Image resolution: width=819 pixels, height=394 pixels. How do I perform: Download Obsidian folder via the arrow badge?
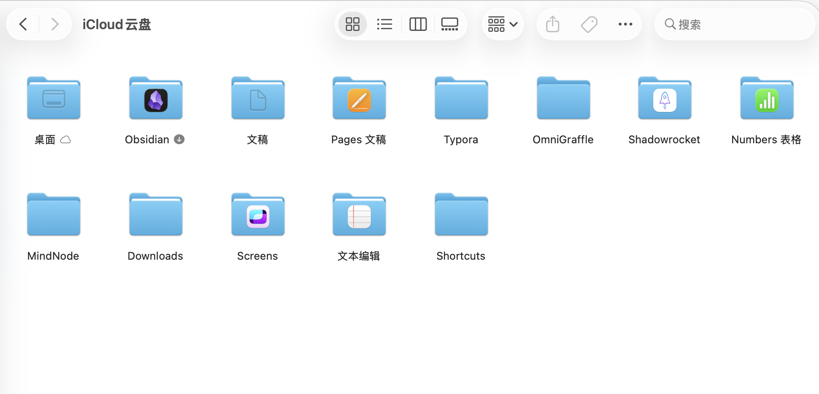click(x=179, y=139)
